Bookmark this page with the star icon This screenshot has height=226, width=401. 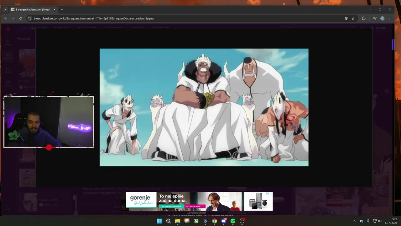pyautogui.click(x=353, y=19)
